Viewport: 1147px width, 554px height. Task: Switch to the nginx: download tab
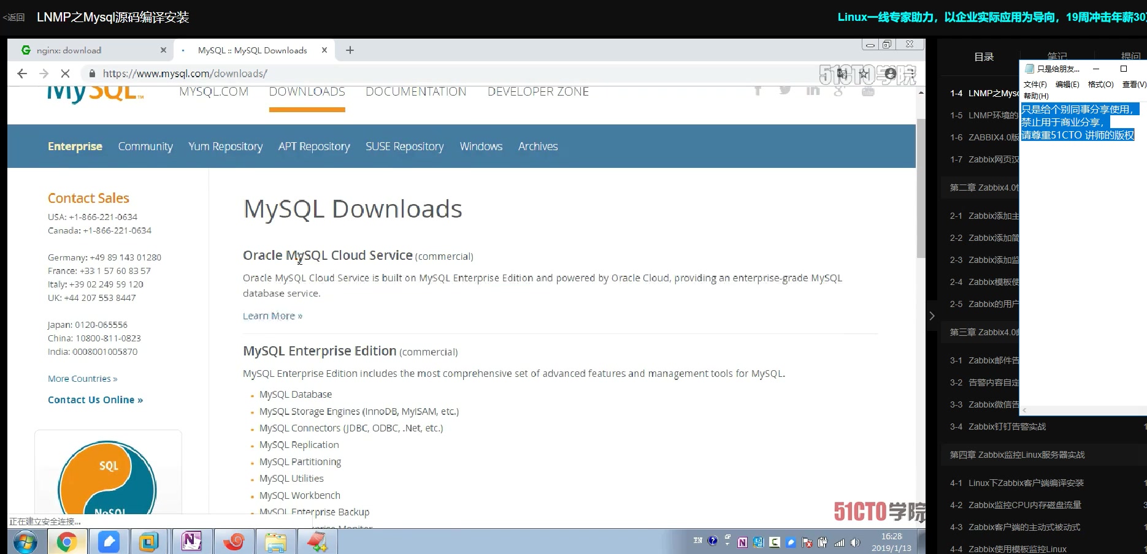90,50
